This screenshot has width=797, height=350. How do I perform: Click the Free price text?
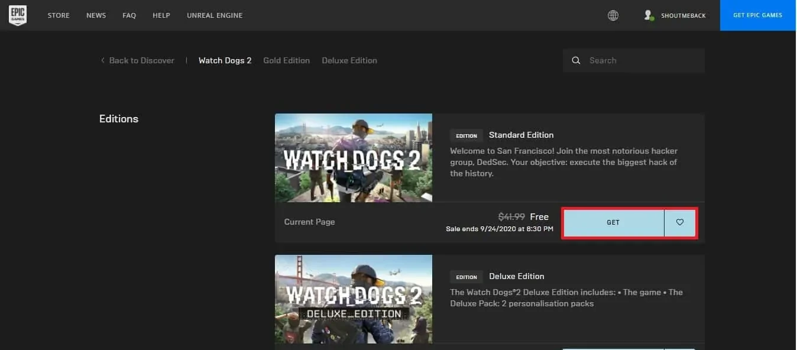click(x=539, y=216)
